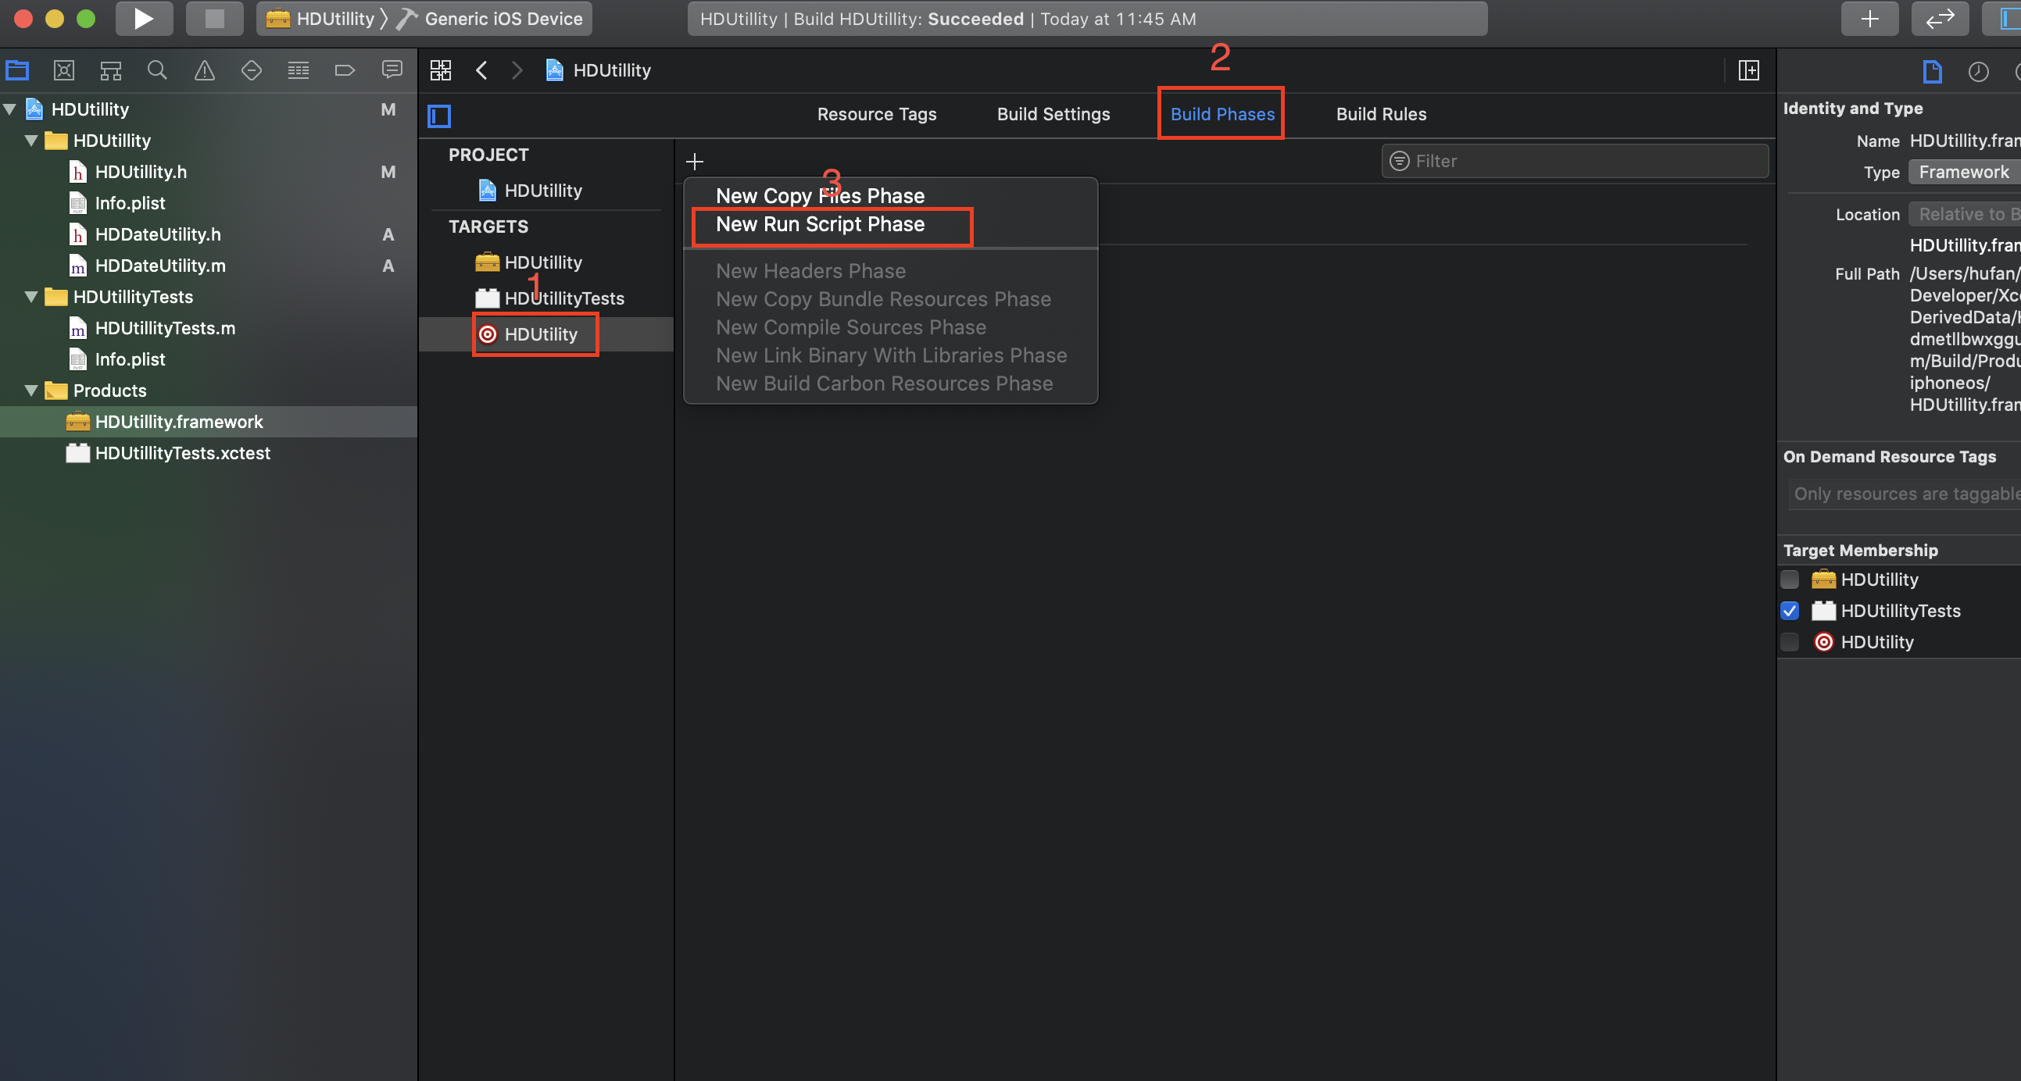Toggle the targets list sidebar icon
Screen dimensions: 2021x1081
438,117
